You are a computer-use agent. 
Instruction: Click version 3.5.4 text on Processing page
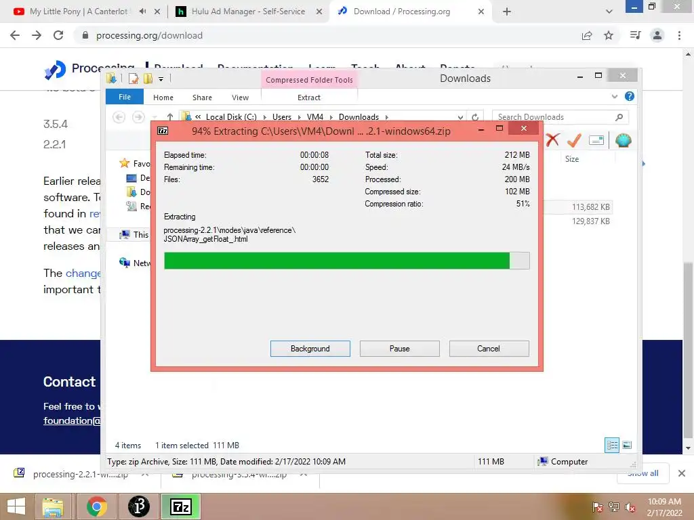56,124
